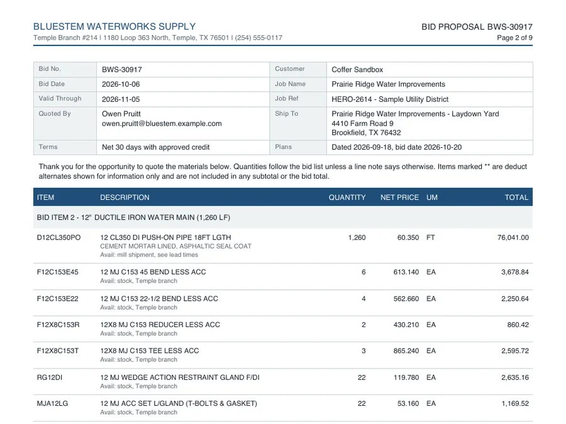Select the total 2,595.72
566x424 pixels.
tap(514, 350)
